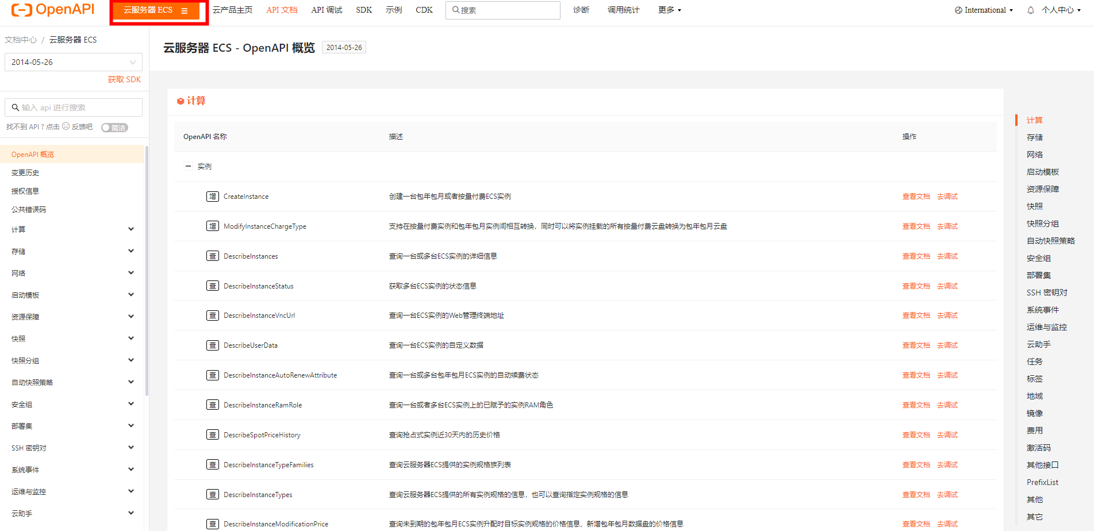Image resolution: width=1094 pixels, height=531 pixels.
Task: Open the 诊断 nav item
Action: click(x=581, y=10)
